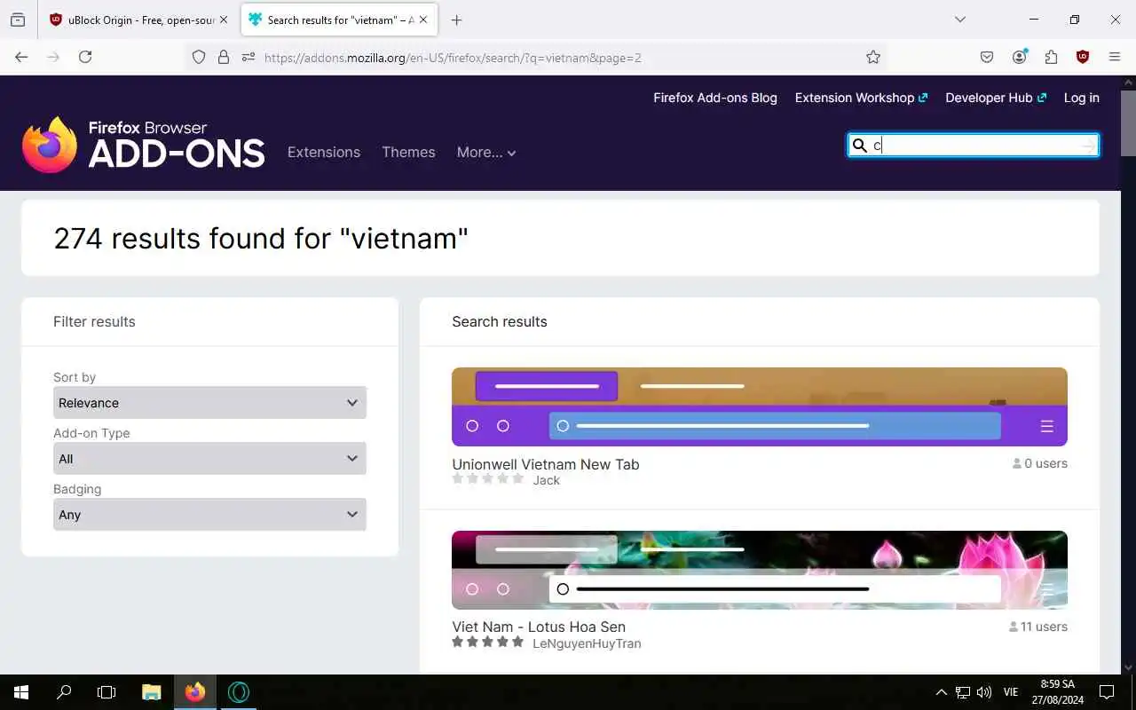
Task: Show hidden system tray icons
Action: [942, 692]
